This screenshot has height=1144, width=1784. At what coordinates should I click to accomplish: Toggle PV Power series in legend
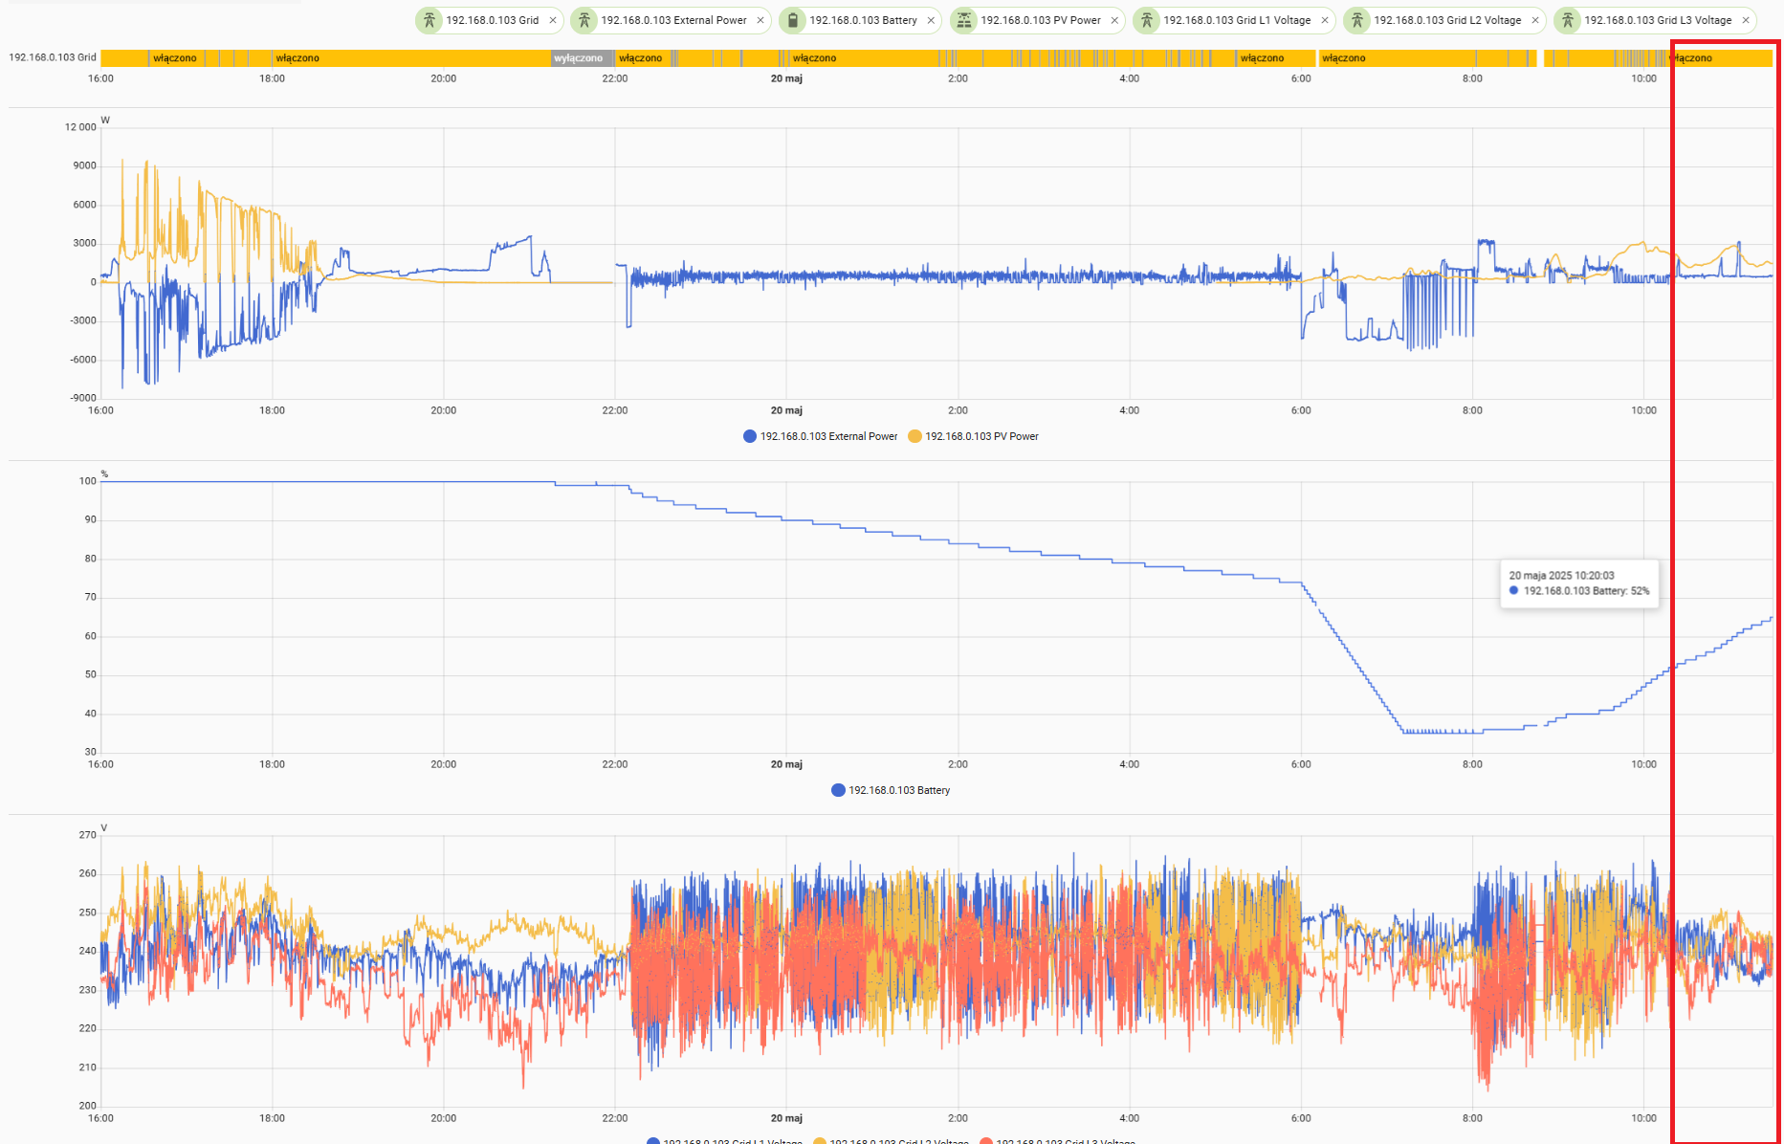point(974,436)
